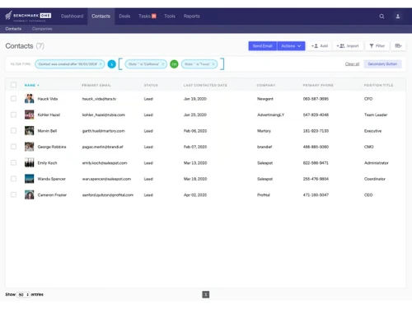Click Kohler Hazel's avatar
Screen dimensions: 412x309
[x=30, y=115]
